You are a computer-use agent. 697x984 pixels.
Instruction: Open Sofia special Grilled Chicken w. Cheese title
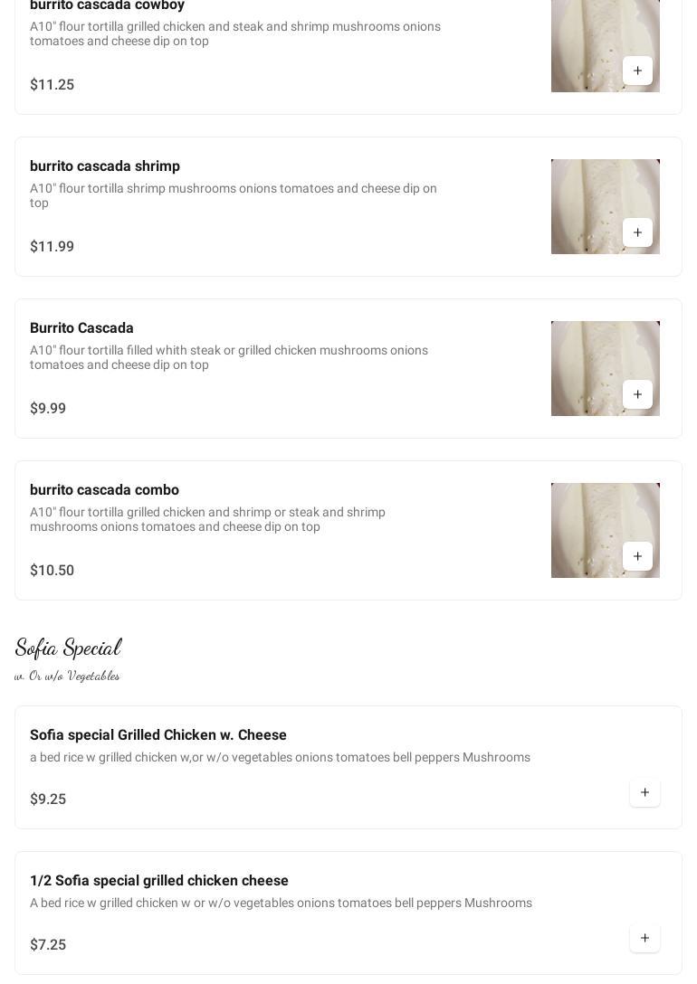pyautogui.click(x=158, y=735)
